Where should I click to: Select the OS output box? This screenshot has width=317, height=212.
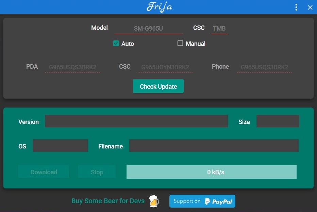[x=60, y=146]
